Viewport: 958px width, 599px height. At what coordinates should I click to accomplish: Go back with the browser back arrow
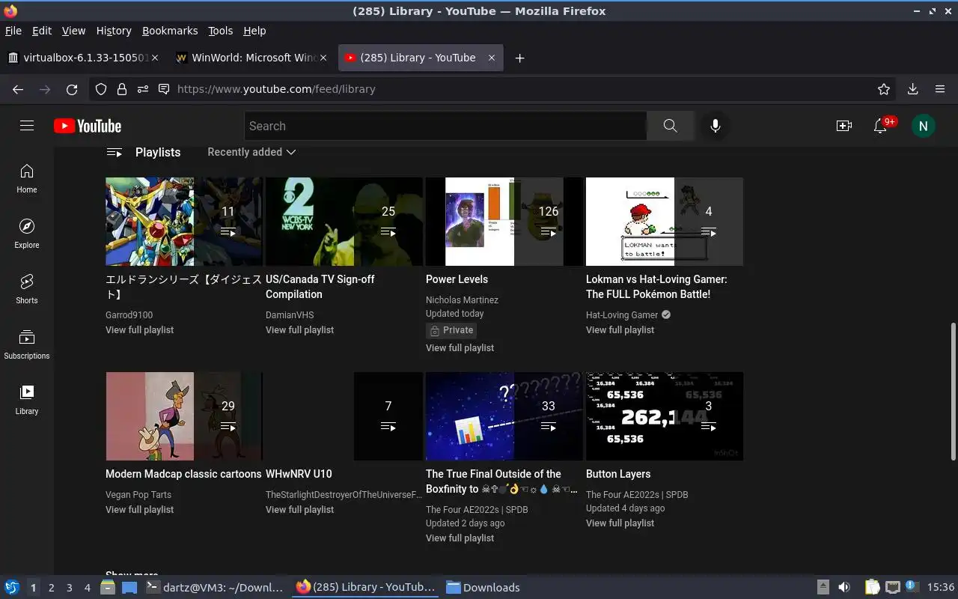18,89
